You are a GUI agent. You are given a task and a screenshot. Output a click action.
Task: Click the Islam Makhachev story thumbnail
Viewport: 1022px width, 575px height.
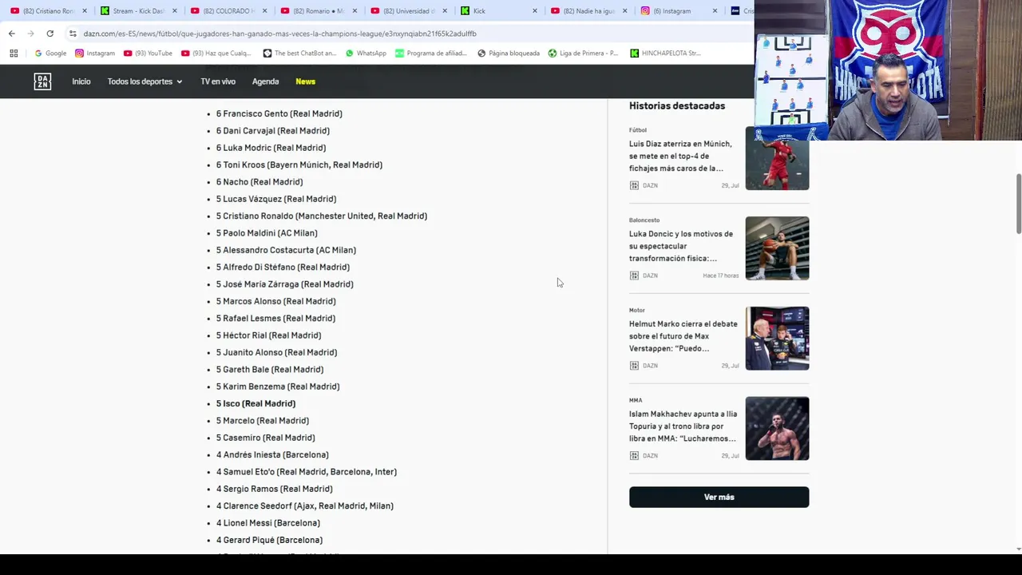coord(777,429)
